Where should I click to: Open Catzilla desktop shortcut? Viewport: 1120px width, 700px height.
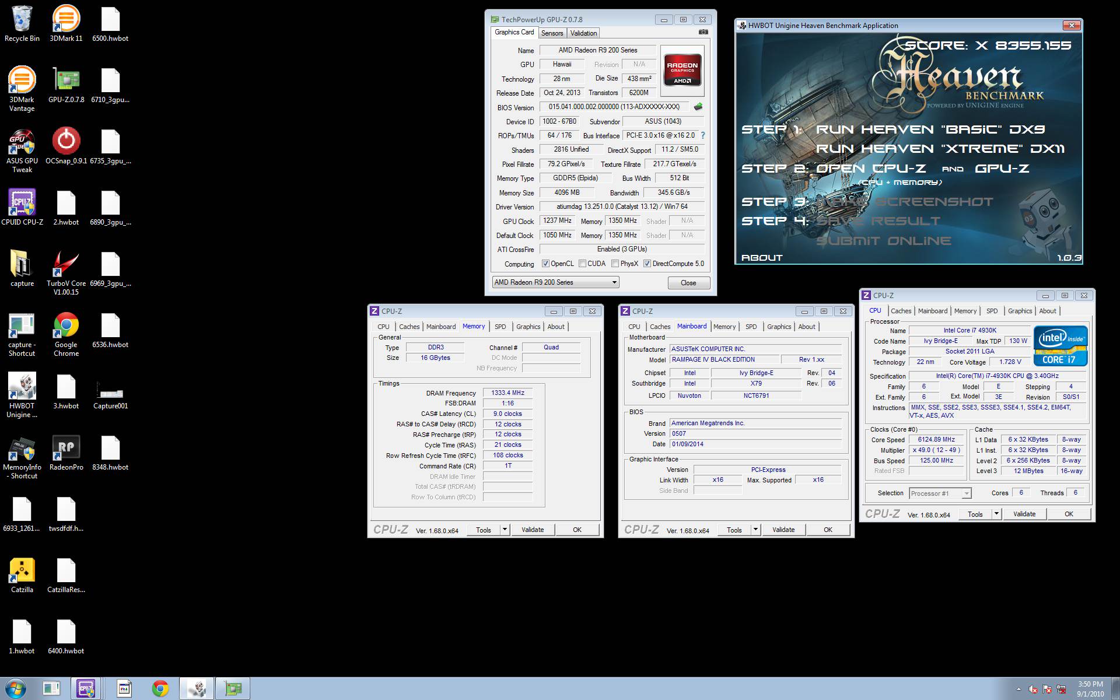22,575
